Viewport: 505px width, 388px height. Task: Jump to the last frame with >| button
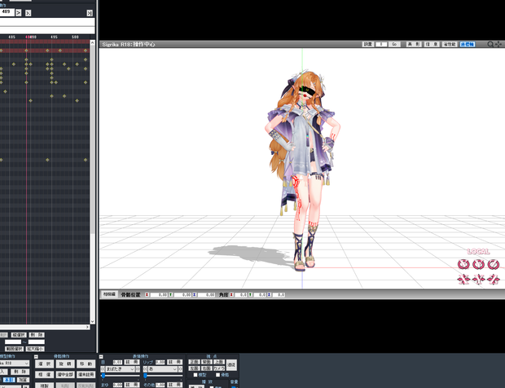click(90, 13)
